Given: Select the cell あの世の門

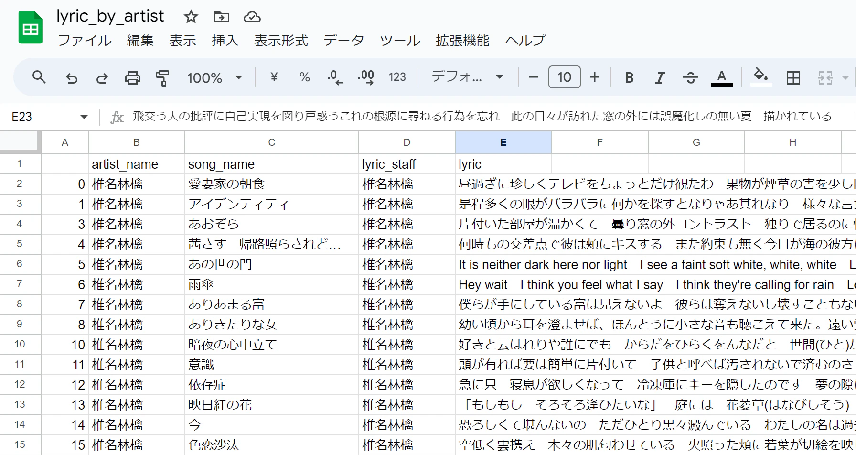Looking at the screenshot, I should pos(272,264).
